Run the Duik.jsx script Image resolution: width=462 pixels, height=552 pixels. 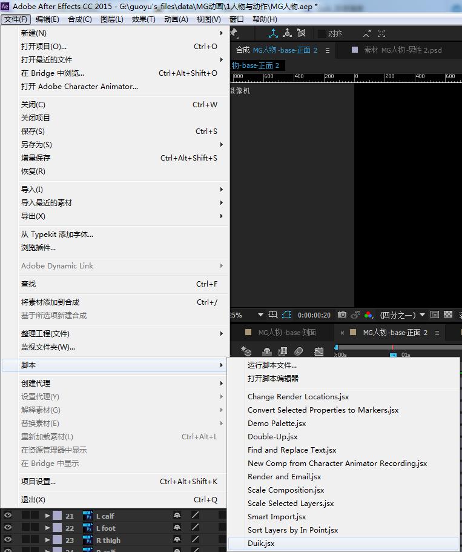click(343, 543)
